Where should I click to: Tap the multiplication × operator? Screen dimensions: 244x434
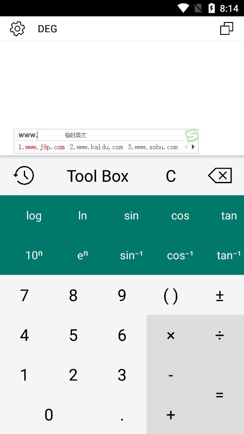click(171, 336)
